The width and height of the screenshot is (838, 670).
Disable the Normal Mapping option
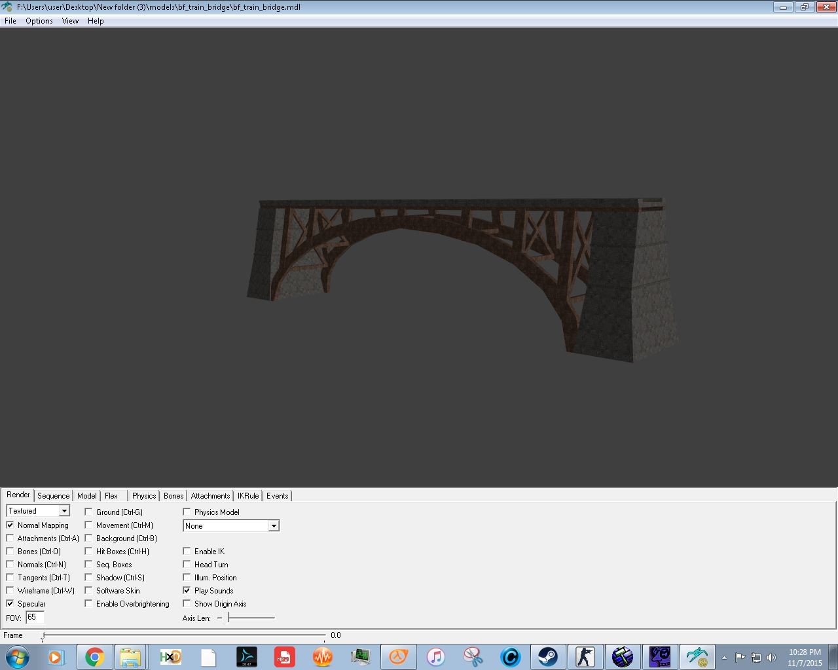pos(10,525)
